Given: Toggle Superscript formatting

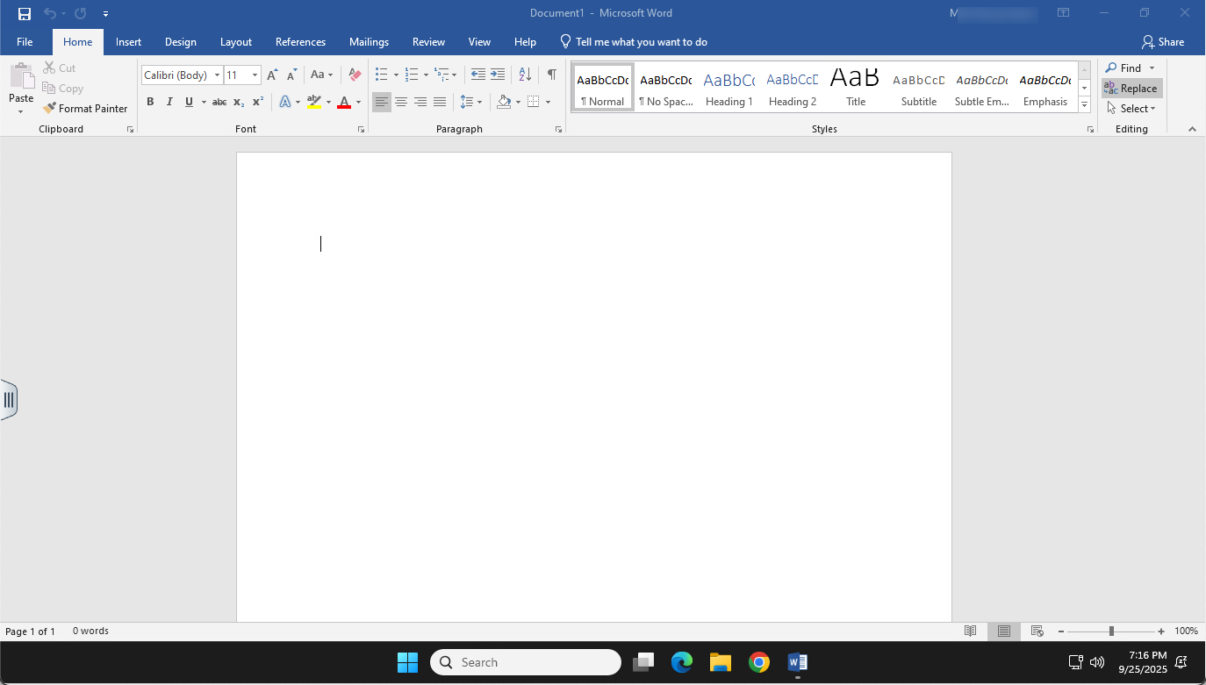Looking at the screenshot, I should tap(258, 103).
